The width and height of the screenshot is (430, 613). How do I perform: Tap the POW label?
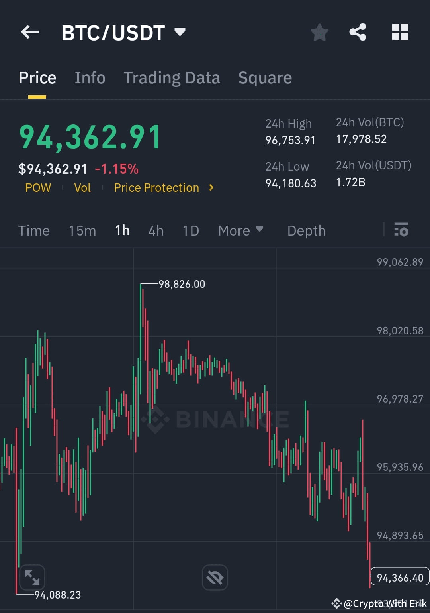[x=38, y=187]
